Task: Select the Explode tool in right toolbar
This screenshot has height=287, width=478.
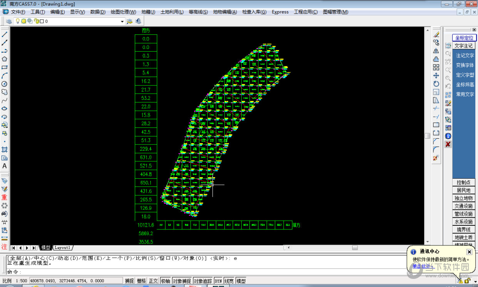Action: (x=436, y=158)
